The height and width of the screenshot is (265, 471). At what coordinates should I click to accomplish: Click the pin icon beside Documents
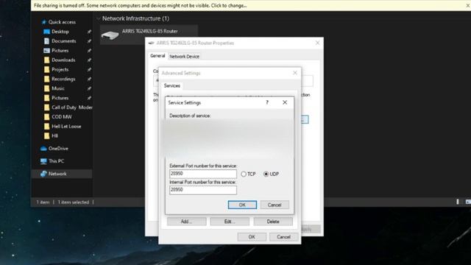[x=89, y=41]
